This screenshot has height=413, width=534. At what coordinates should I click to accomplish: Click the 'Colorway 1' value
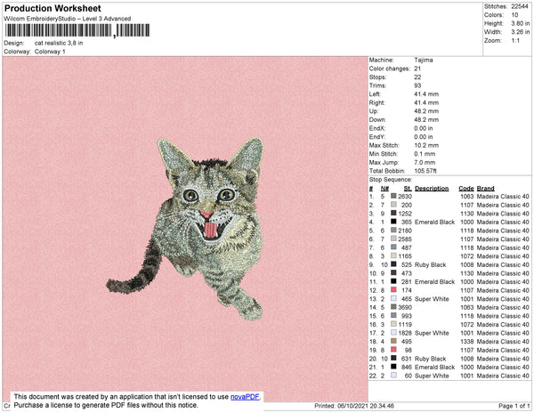point(50,52)
